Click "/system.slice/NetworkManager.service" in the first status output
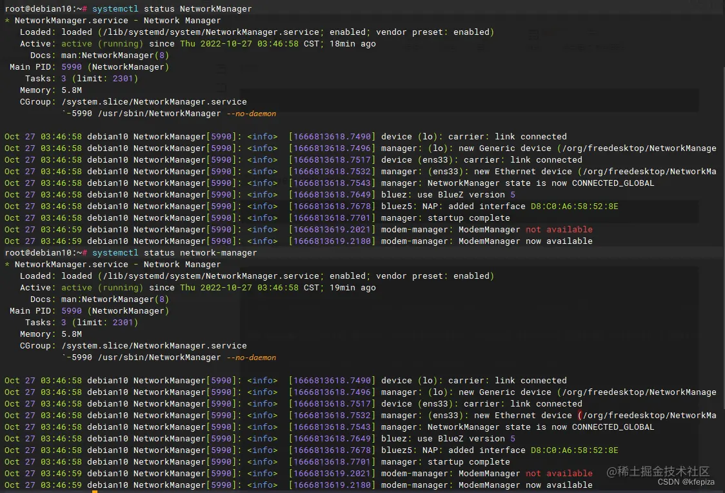 click(154, 102)
